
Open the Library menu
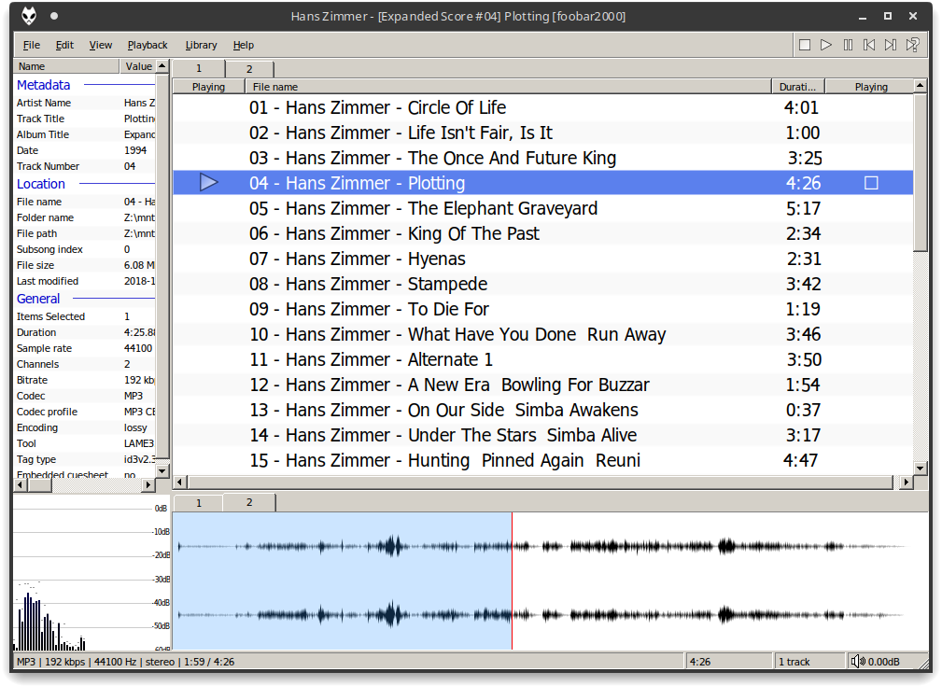tap(201, 45)
